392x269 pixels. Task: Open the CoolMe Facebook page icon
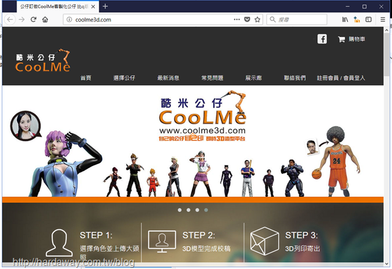(x=322, y=39)
